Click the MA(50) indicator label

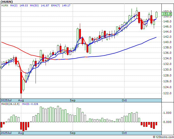(x=34, y=6)
